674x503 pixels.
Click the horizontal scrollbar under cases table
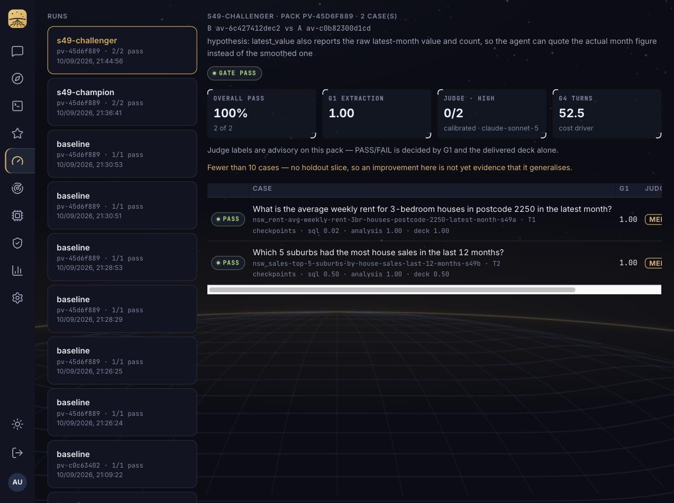click(392, 290)
